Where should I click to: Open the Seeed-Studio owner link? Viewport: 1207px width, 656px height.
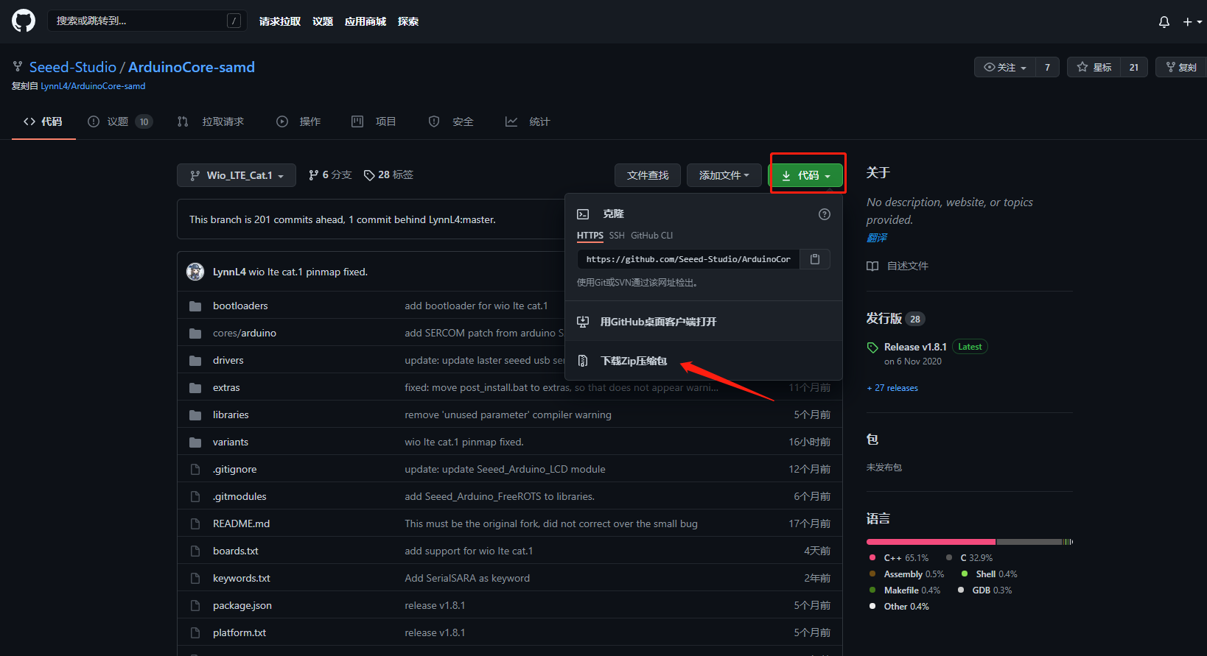pyautogui.click(x=73, y=67)
